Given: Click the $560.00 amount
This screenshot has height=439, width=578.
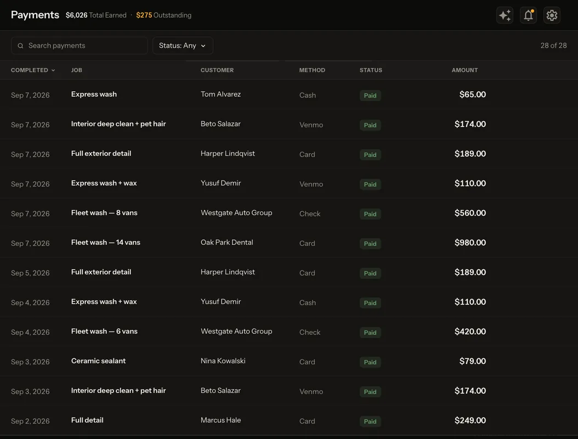Looking at the screenshot, I should [470, 213].
